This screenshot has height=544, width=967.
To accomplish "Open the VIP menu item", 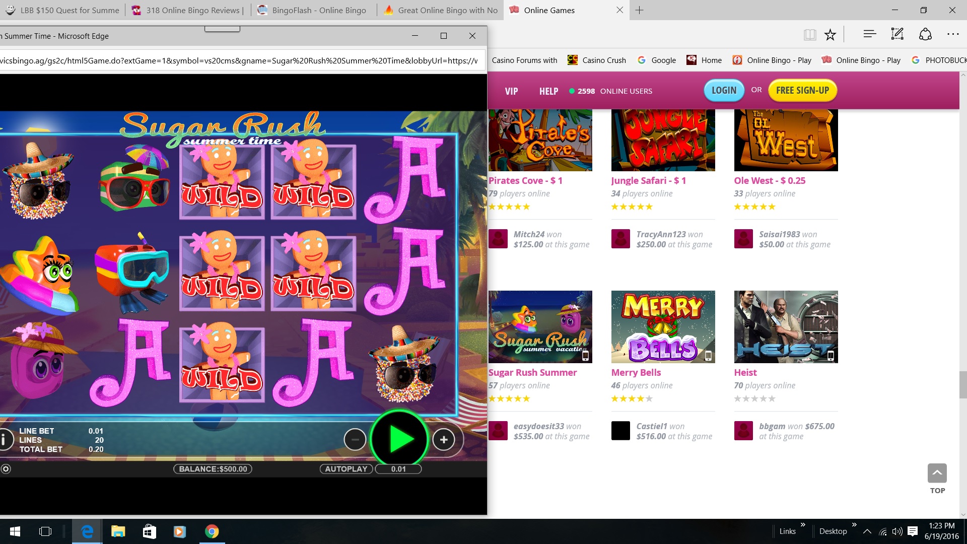I will [511, 91].
